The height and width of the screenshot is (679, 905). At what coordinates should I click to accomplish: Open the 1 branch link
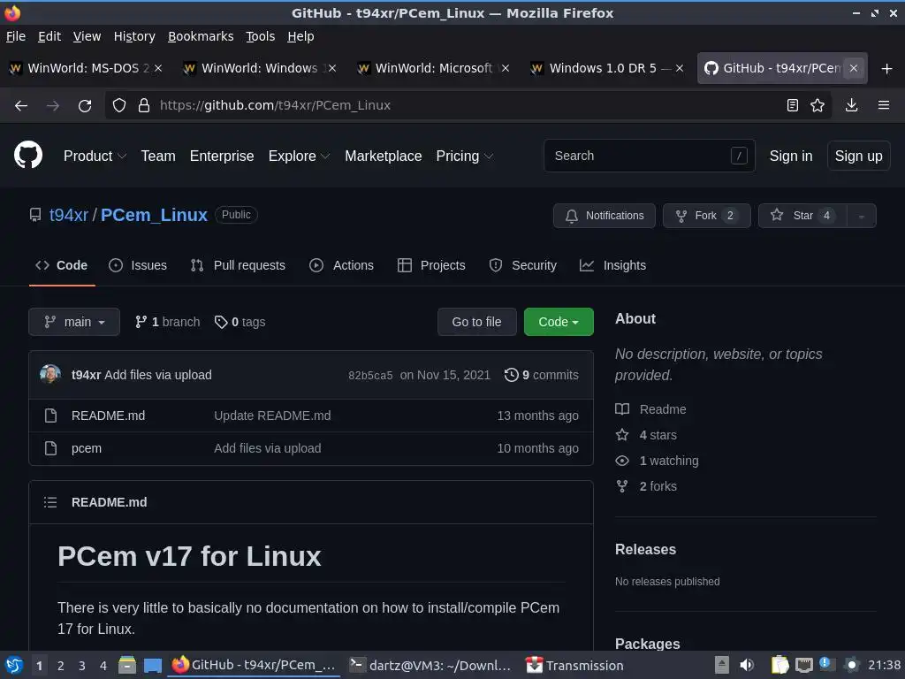(x=167, y=322)
